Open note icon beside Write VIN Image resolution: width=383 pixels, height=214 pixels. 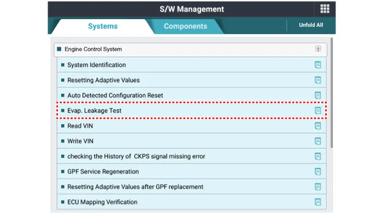coord(317,141)
